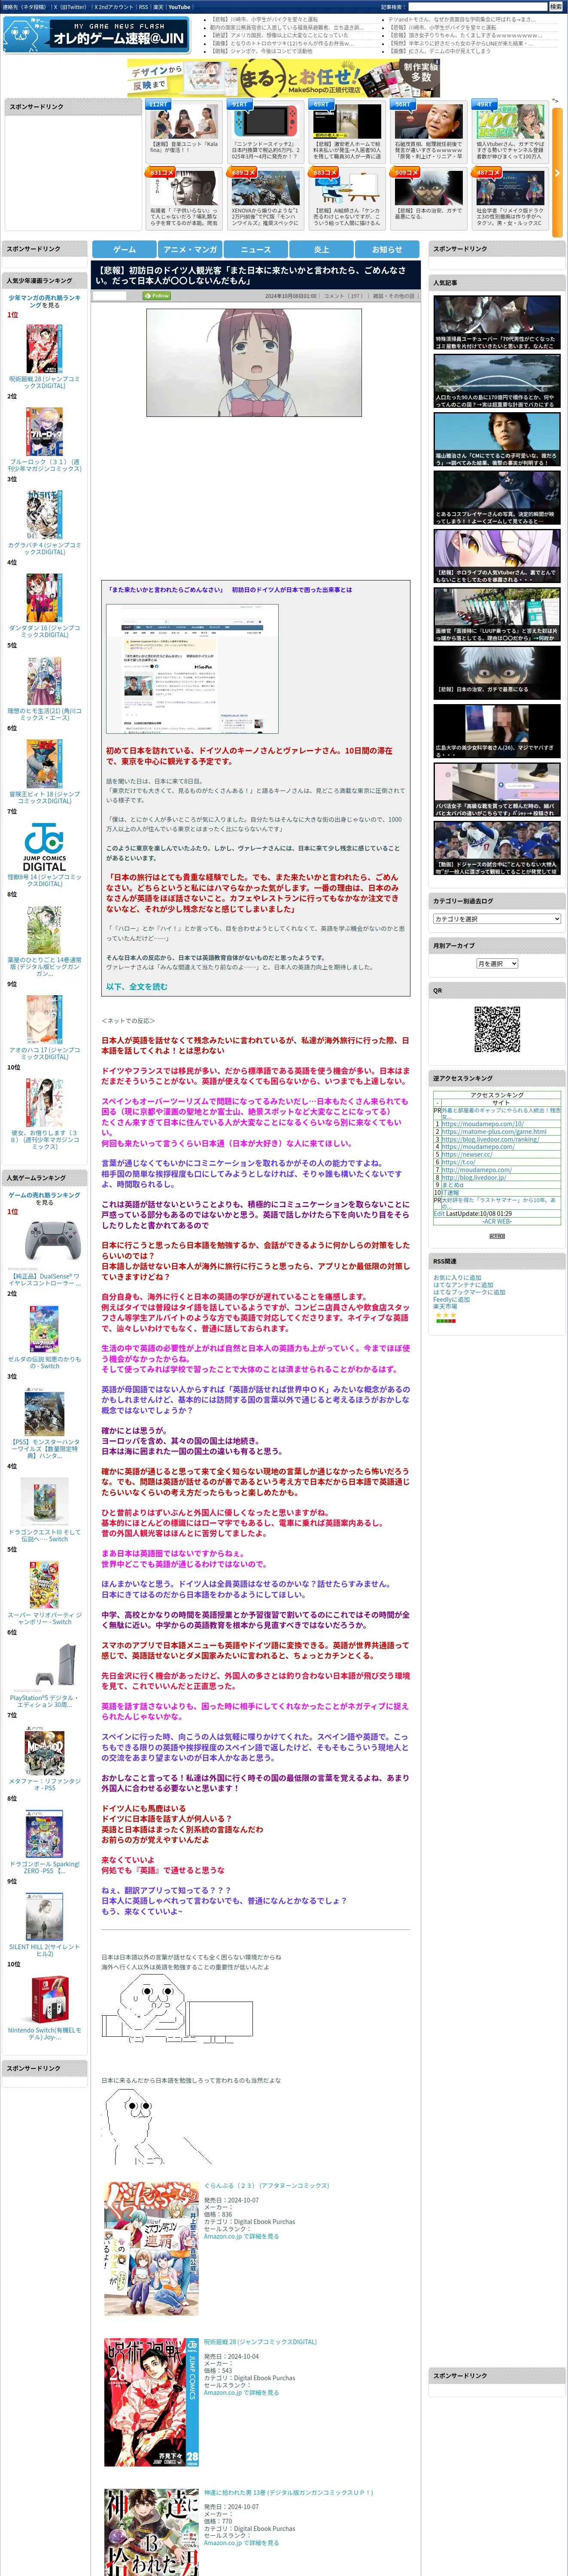Open the アニメ・マンガ navigation tab
Image resolution: width=568 pixels, height=2576 pixels.
[x=190, y=249]
